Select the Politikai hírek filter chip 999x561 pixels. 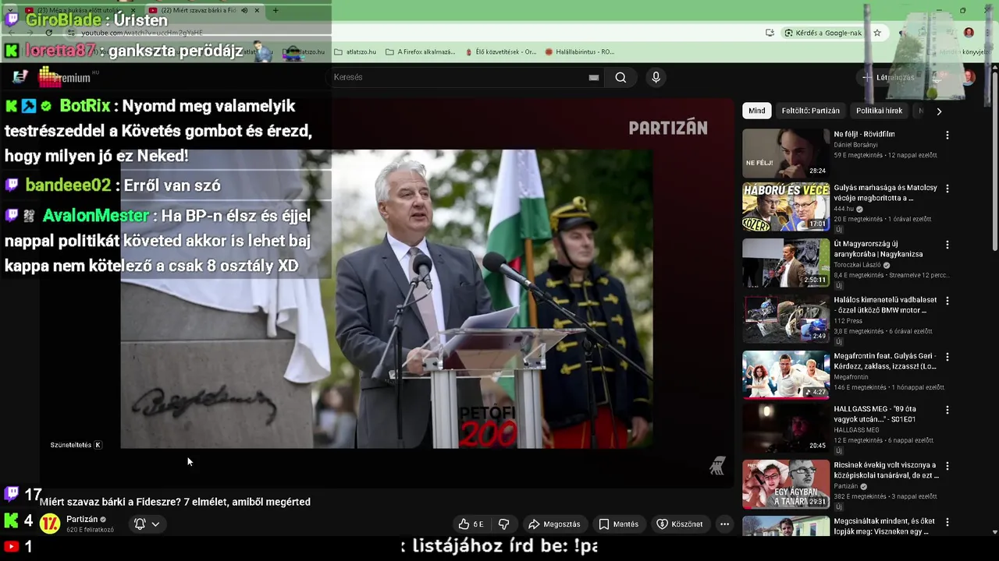879,111
